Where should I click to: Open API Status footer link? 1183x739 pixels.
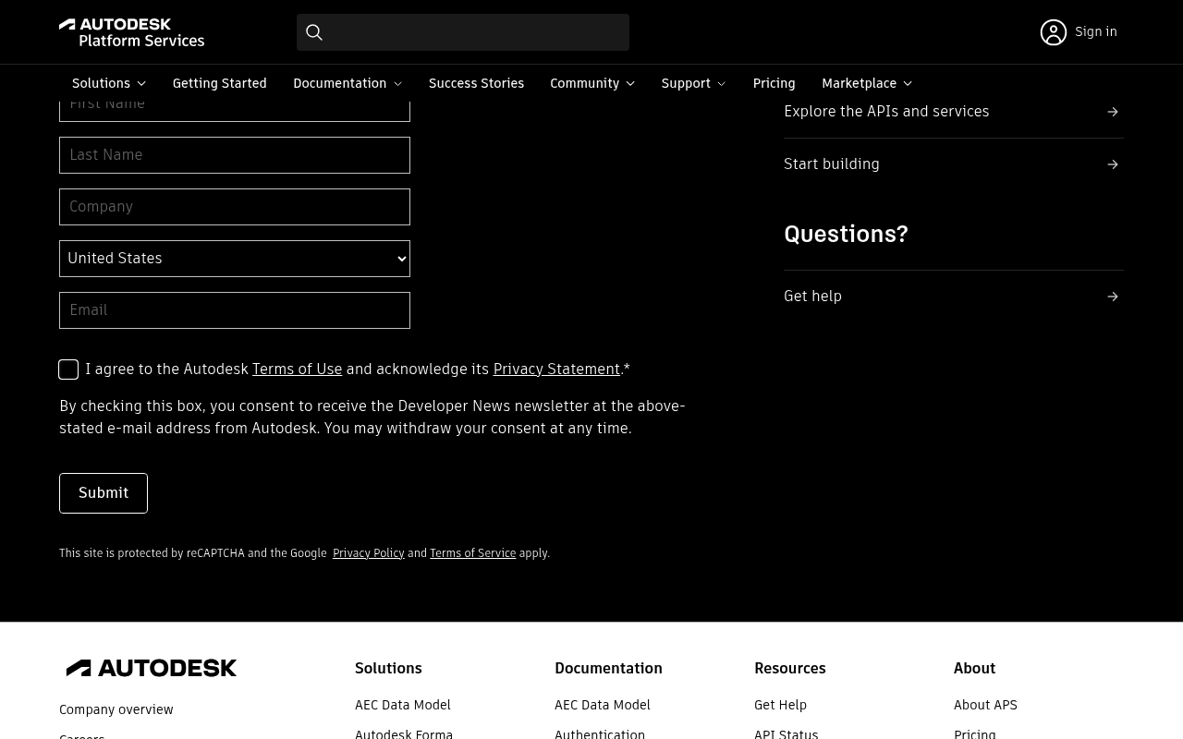click(786, 733)
